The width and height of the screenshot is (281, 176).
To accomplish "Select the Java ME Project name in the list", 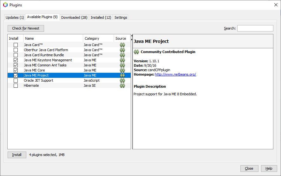I will [x=36, y=75].
